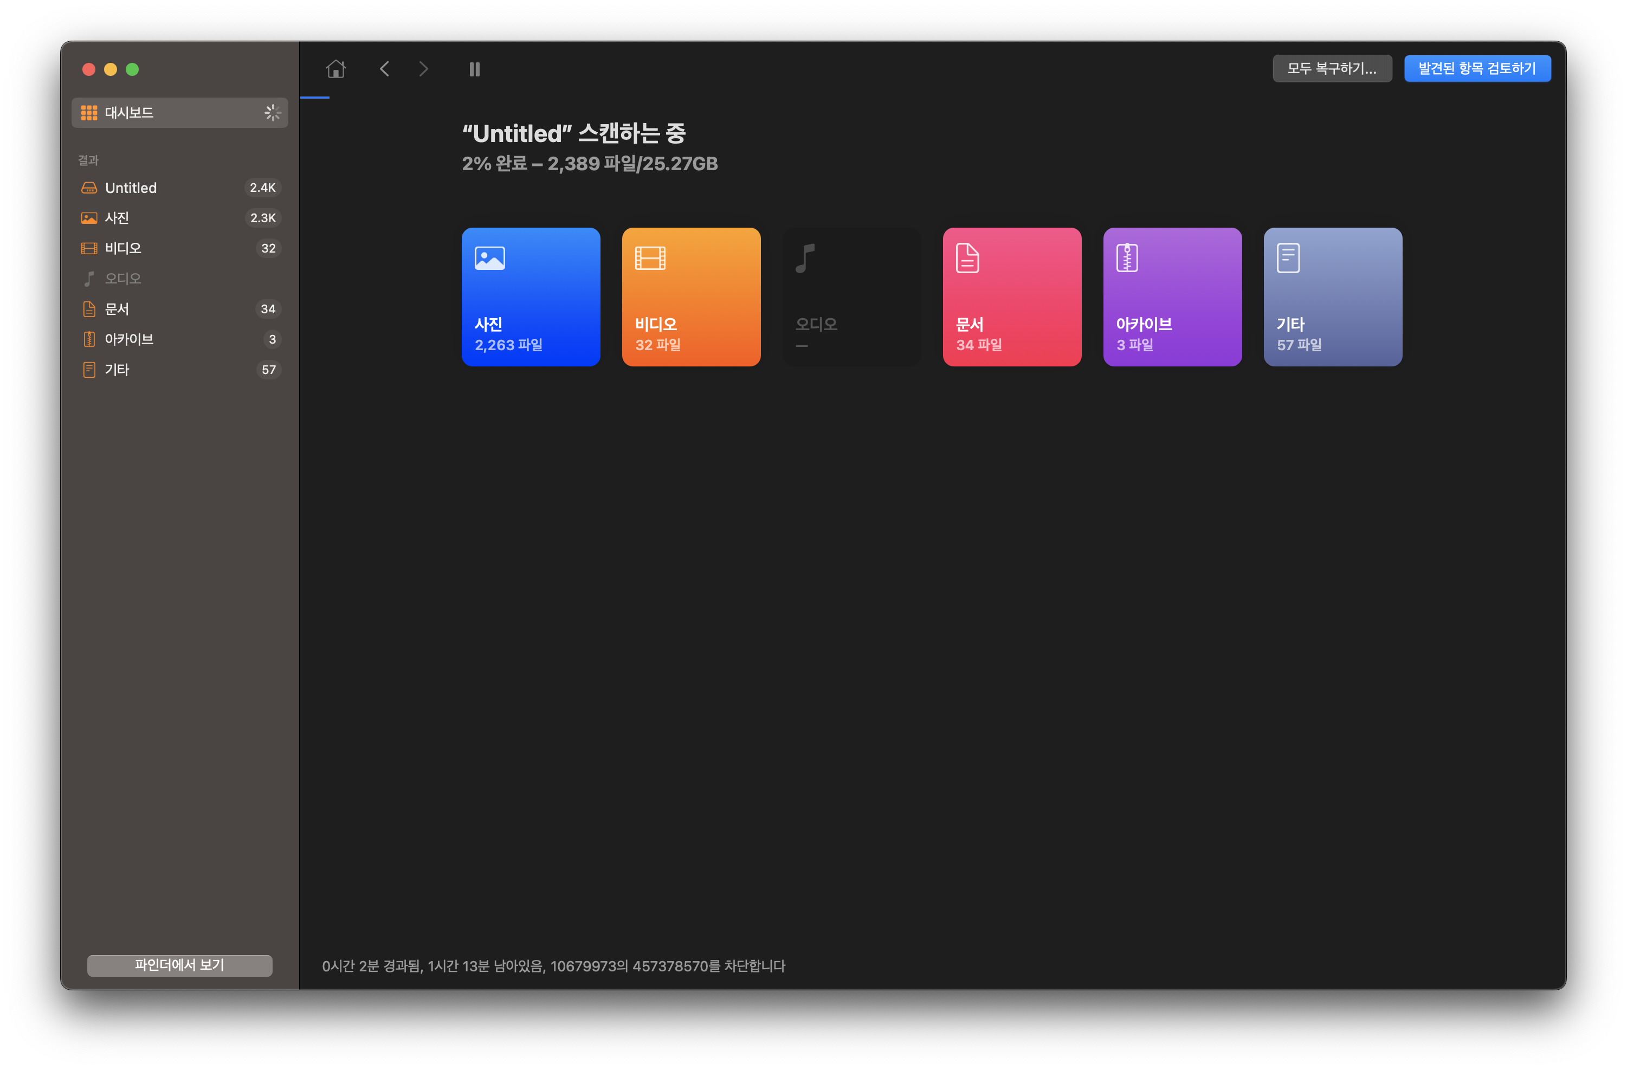Open the 아카이브 archive category tile
The width and height of the screenshot is (1627, 1070).
tap(1172, 296)
